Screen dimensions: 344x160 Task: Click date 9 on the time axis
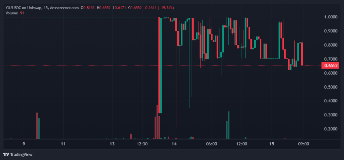click(x=24, y=144)
